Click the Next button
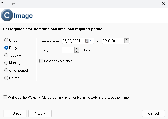Viewport: 168px width, 119px height. coord(40,113)
